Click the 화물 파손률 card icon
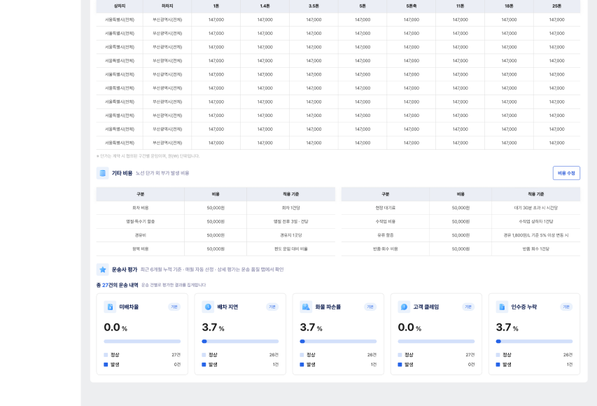 (x=306, y=307)
